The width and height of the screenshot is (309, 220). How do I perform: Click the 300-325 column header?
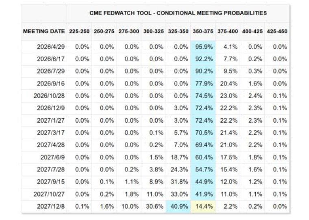pyautogui.click(x=154, y=31)
